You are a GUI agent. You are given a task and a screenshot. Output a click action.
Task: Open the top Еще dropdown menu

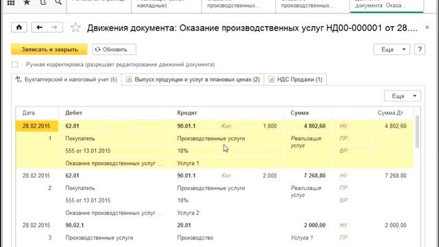[392, 49]
